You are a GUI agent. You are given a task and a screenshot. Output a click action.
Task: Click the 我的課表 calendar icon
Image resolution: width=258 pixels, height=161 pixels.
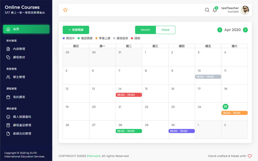pyautogui.click(x=8, y=97)
